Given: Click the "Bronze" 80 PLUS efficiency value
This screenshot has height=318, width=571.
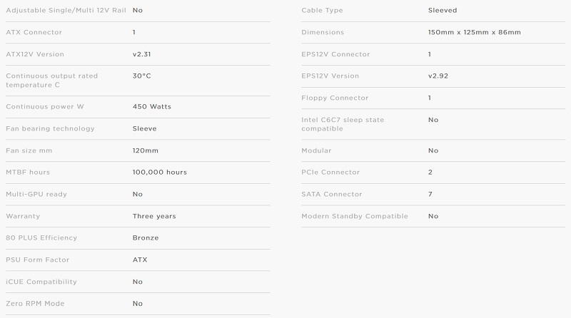Looking at the screenshot, I should (146, 238).
